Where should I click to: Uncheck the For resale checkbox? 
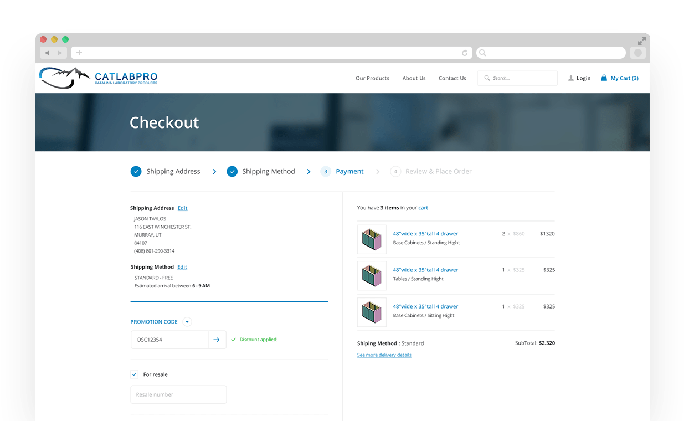pyautogui.click(x=134, y=374)
